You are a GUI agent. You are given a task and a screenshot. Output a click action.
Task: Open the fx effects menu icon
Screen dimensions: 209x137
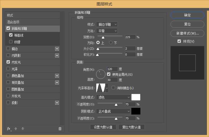(x=9, y=128)
